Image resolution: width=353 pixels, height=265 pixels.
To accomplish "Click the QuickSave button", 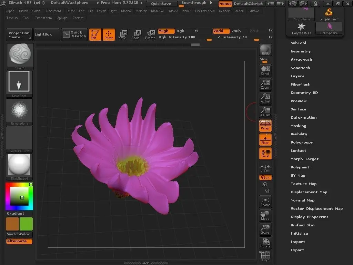I will point(161,3).
